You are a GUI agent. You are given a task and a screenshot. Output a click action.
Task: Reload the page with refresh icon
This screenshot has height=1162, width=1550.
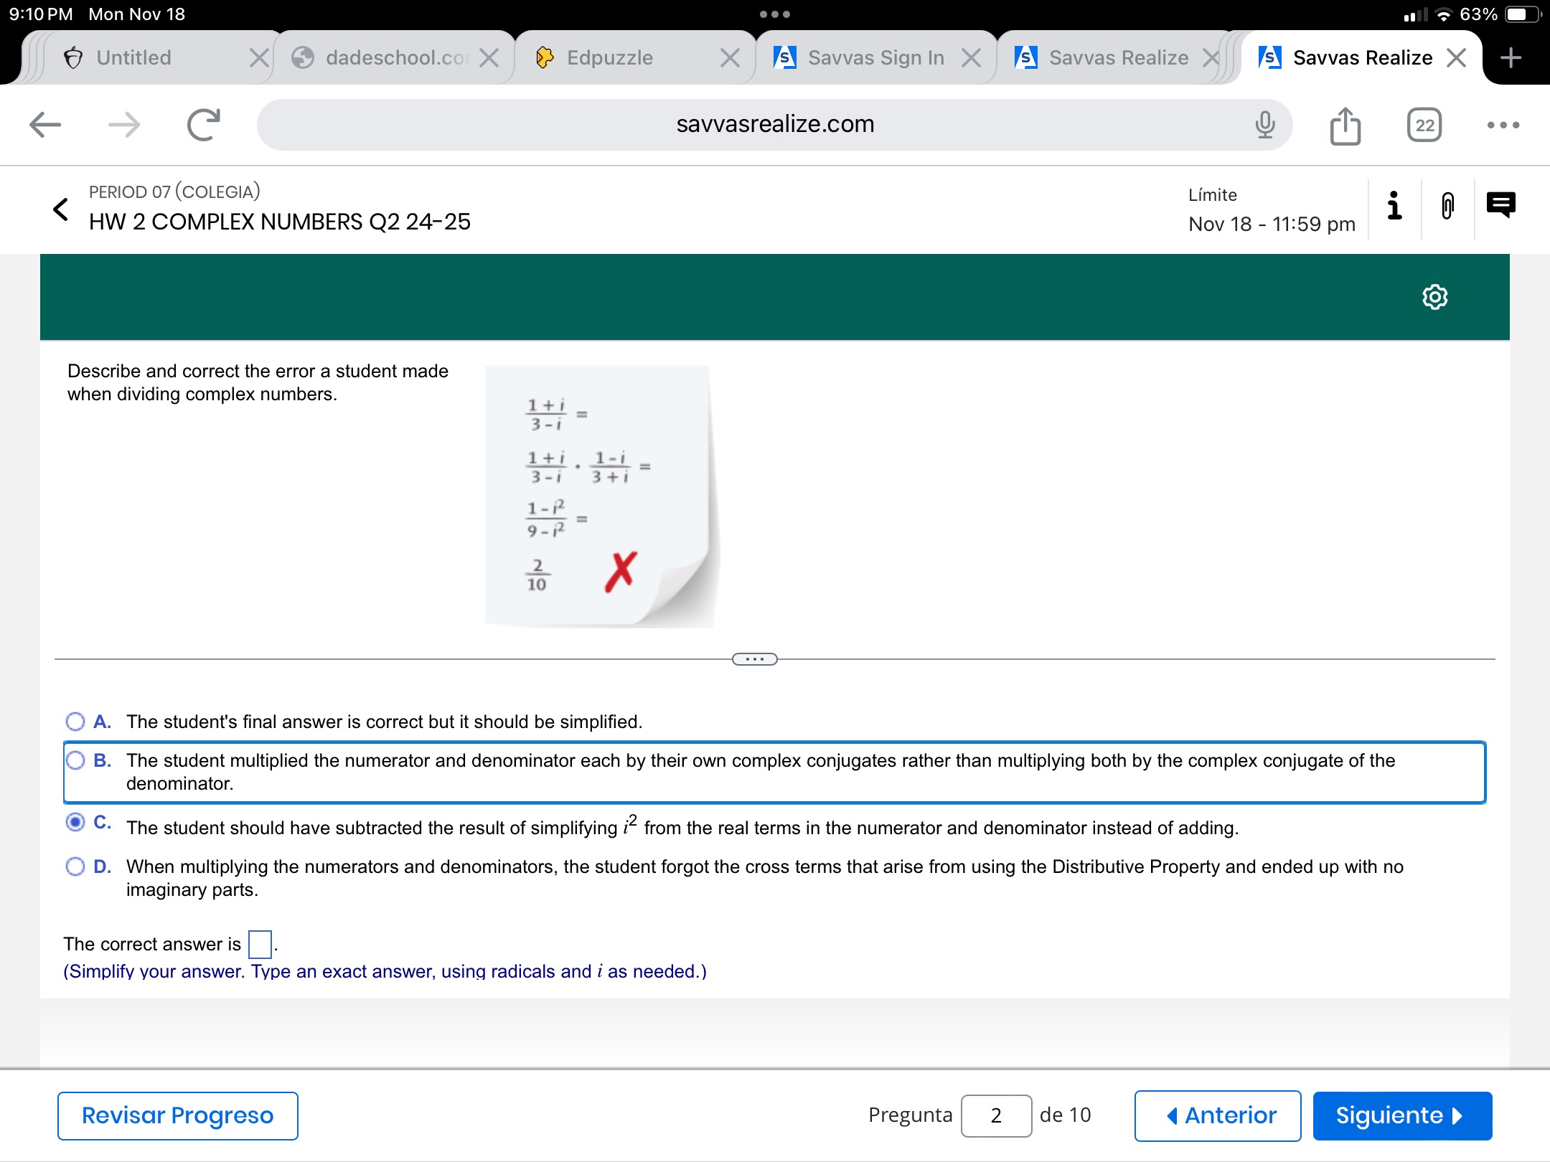point(204,125)
